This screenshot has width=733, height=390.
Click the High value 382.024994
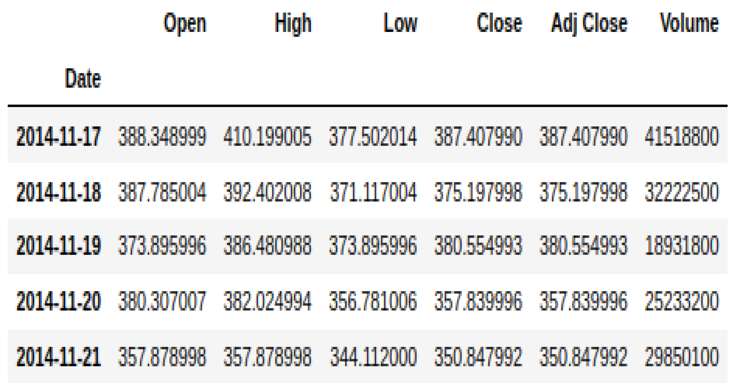267,301
